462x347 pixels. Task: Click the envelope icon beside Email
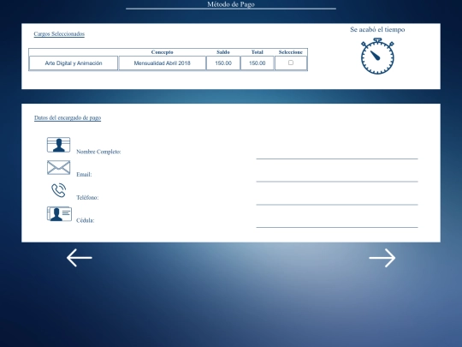tap(59, 168)
